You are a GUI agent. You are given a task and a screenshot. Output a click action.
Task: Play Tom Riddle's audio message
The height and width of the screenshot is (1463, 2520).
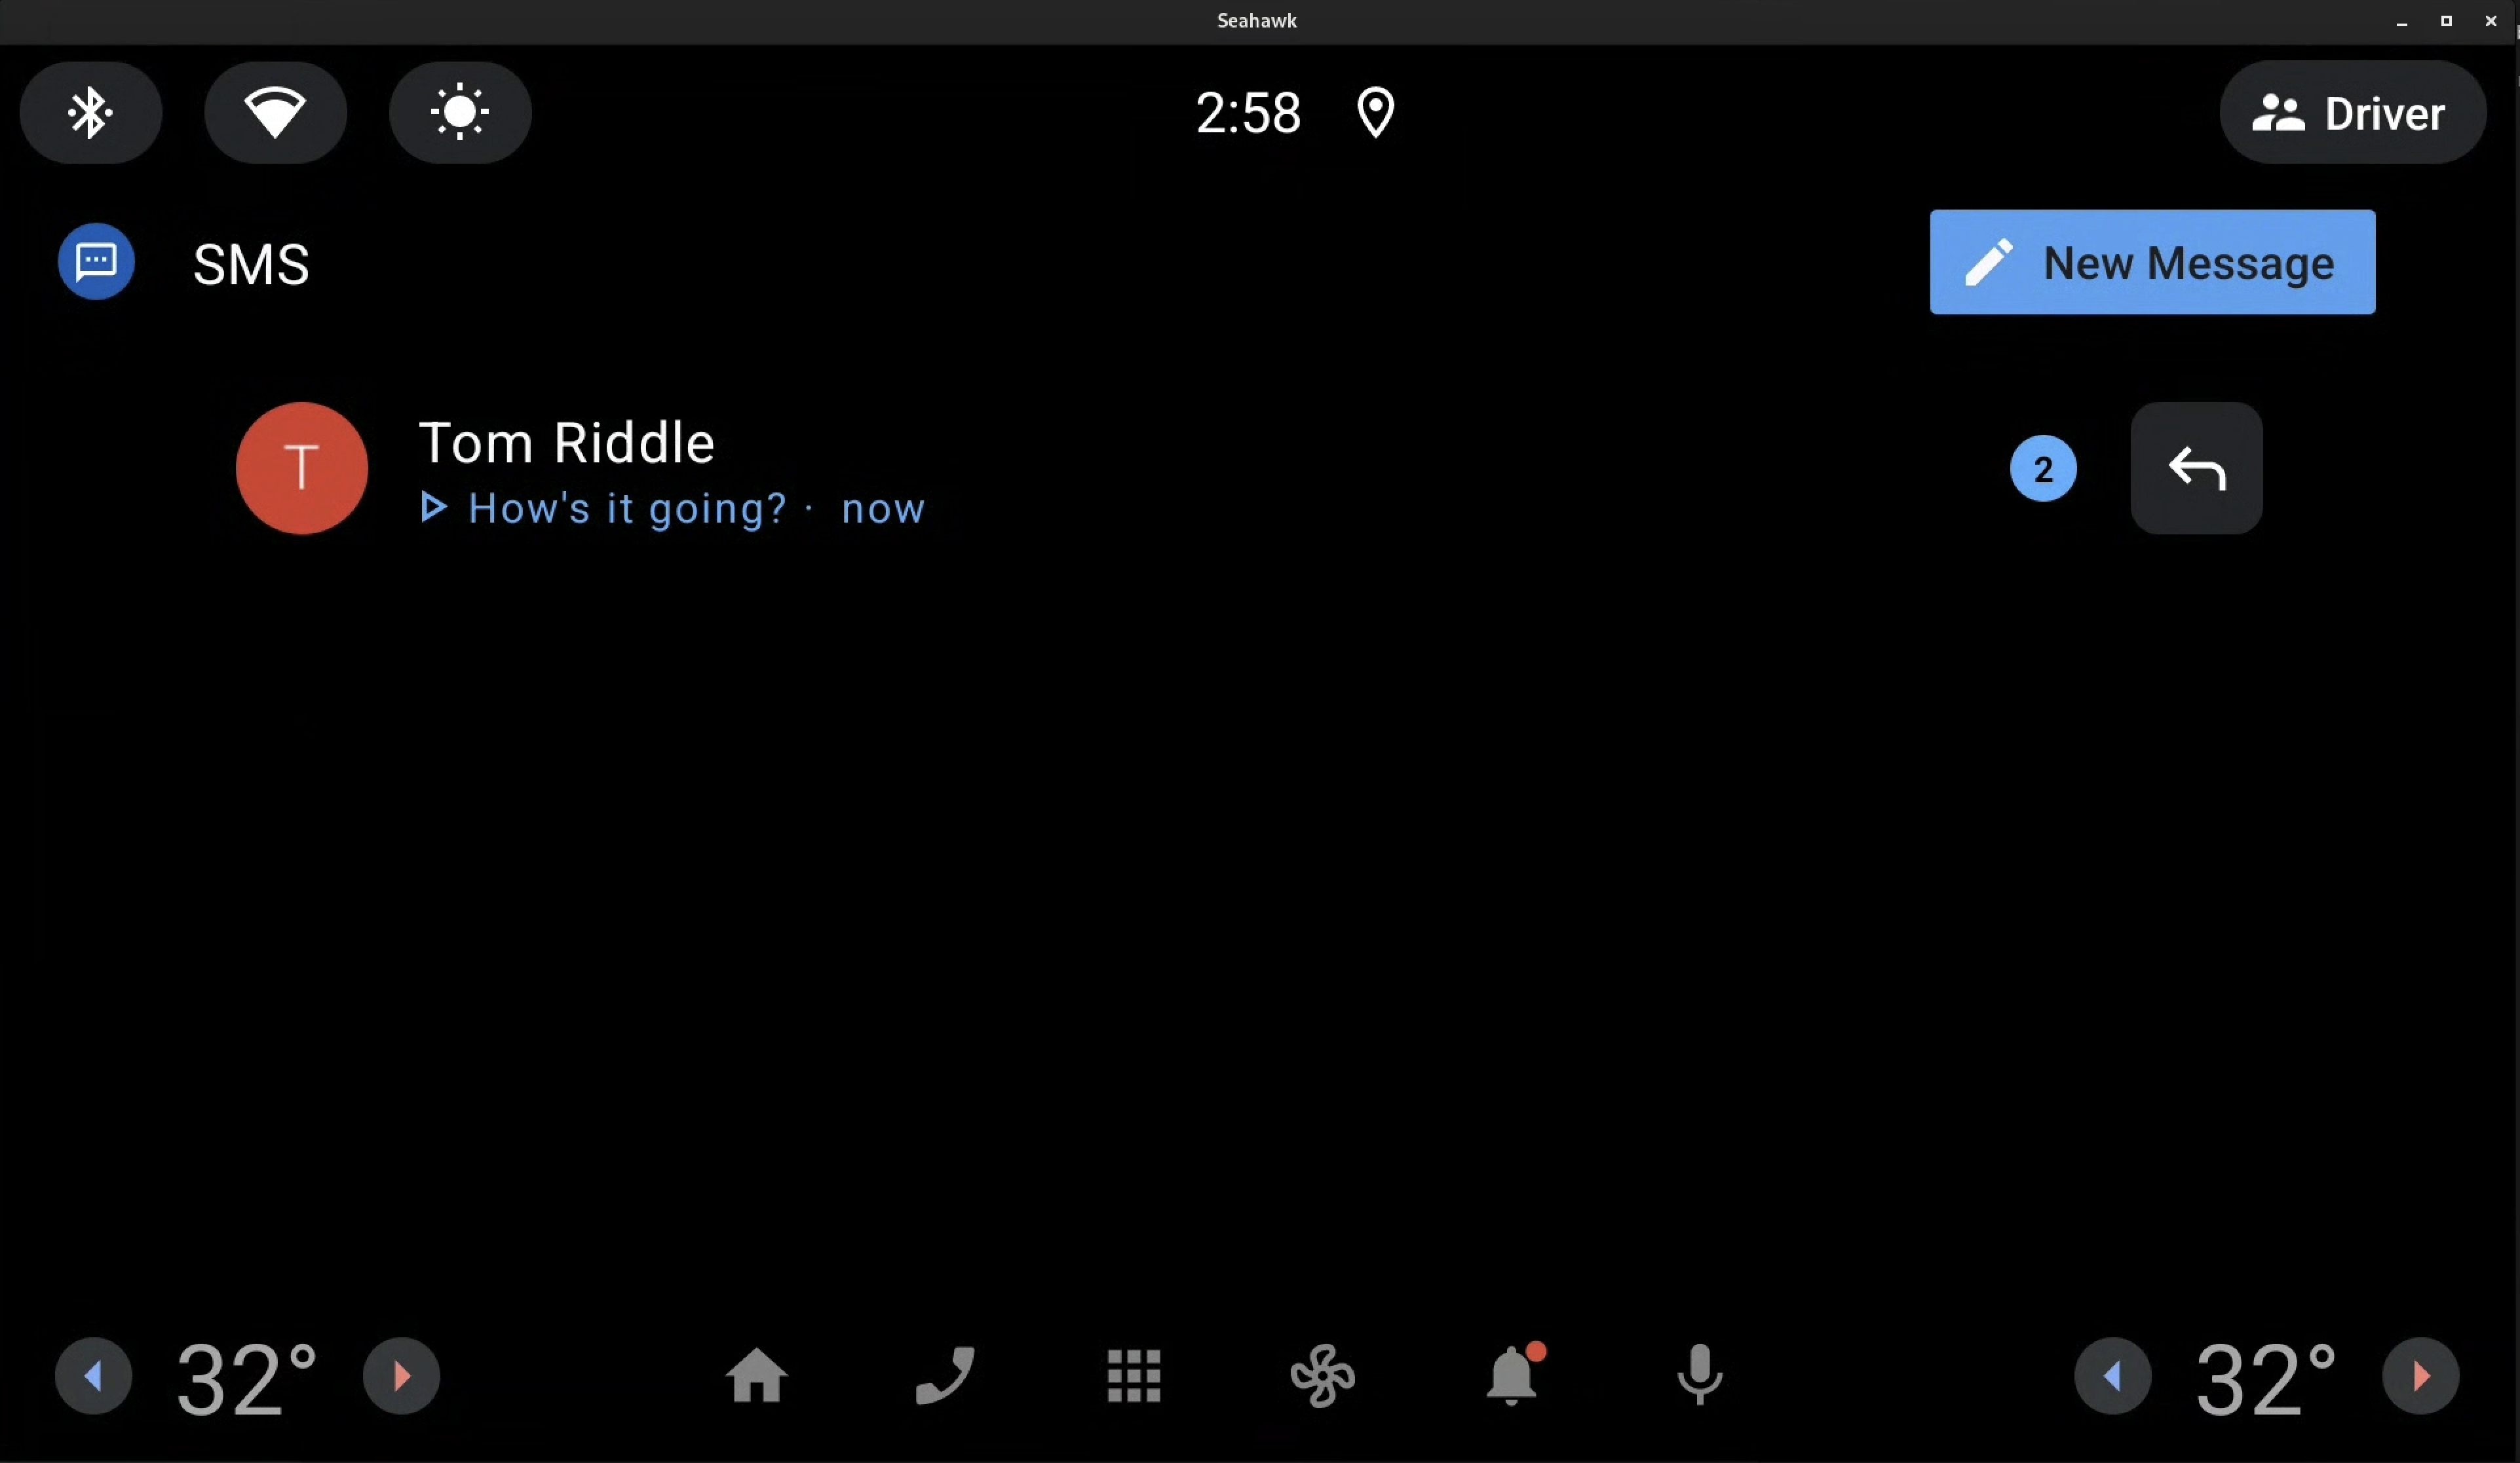point(434,507)
